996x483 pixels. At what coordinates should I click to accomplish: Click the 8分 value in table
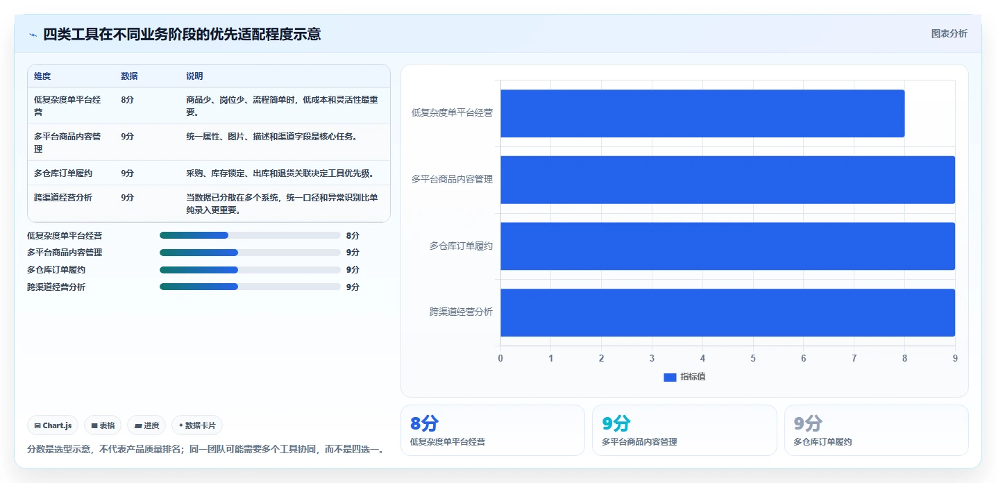[127, 100]
